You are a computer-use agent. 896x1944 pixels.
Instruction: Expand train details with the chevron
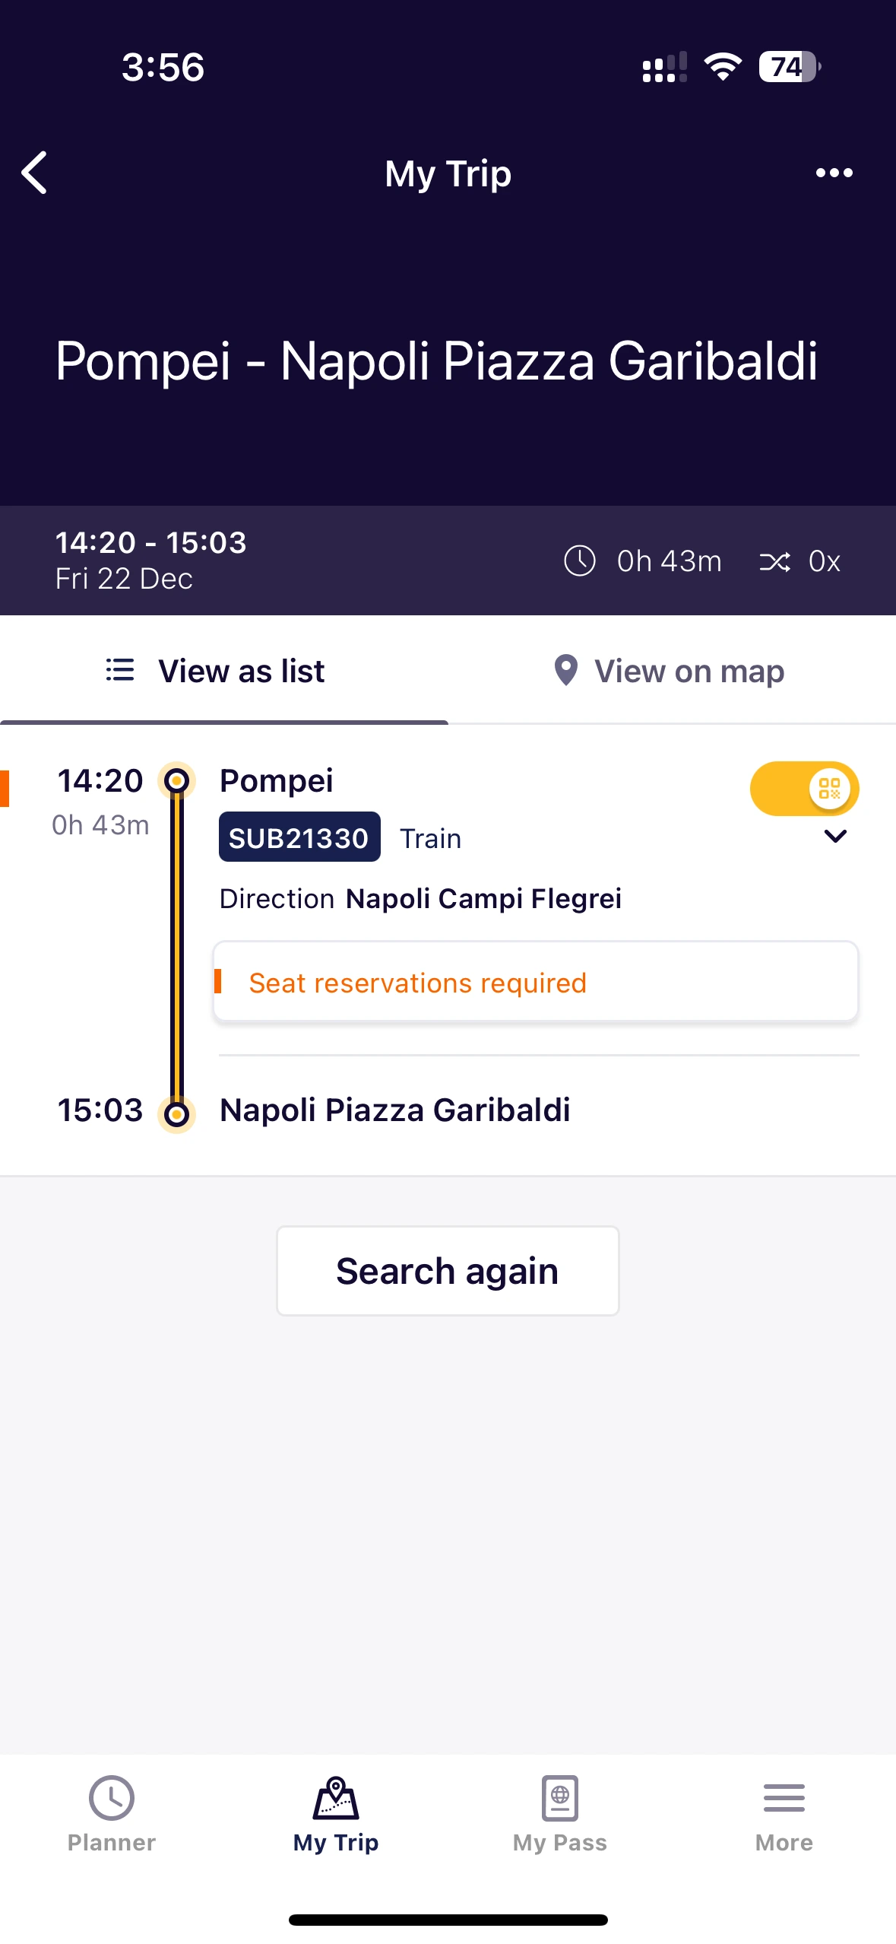[x=835, y=837]
